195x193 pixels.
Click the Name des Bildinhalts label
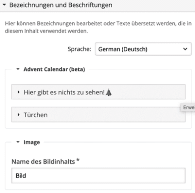[43, 162]
